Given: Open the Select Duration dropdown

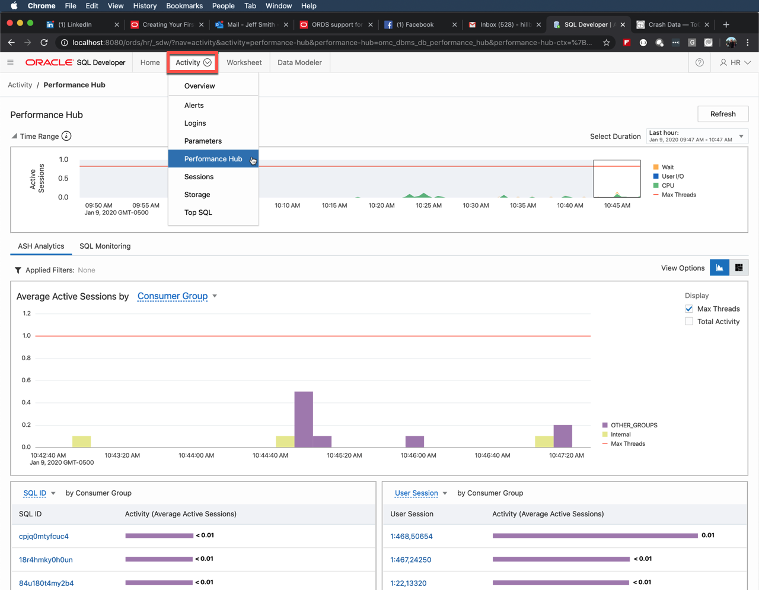Looking at the screenshot, I should click(x=696, y=137).
